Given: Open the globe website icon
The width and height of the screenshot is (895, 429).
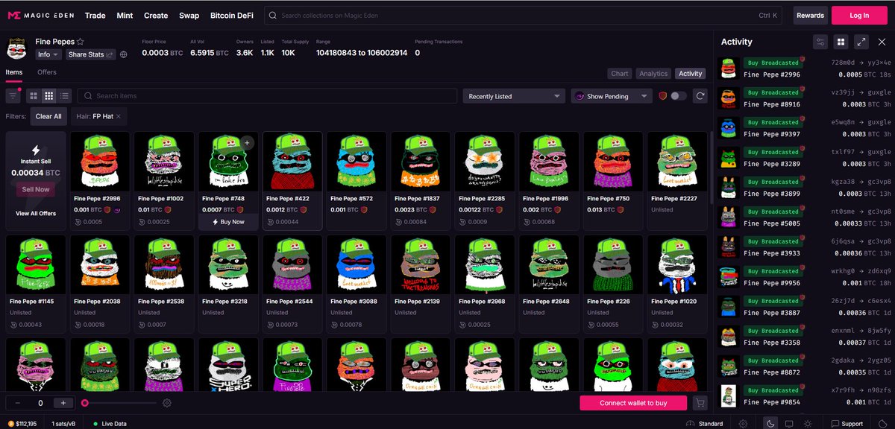Looking at the screenshot, I should click(x=124, y=54).
